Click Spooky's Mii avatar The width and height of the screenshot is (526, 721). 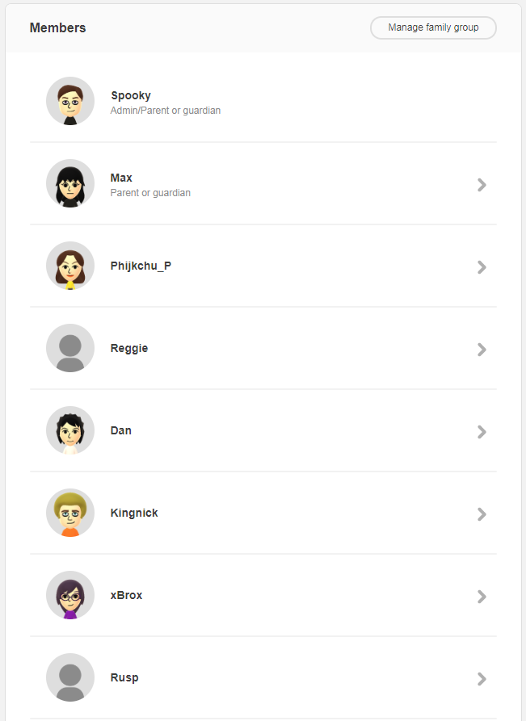click(x=70, y=101)
